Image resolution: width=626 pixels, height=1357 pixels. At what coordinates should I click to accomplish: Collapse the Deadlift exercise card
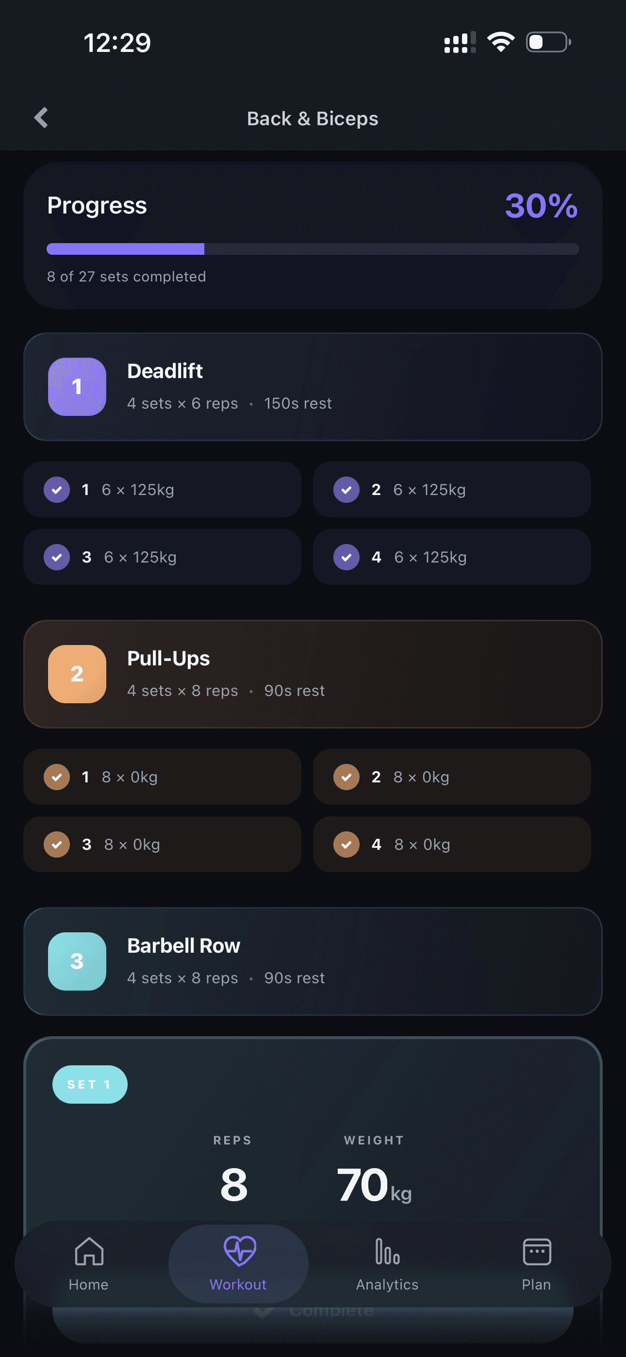(313, 386)
